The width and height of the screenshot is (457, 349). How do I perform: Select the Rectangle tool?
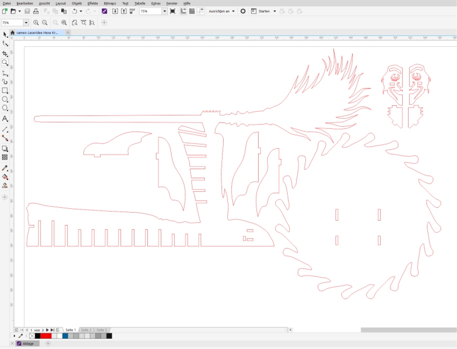(x=5, y=90)
